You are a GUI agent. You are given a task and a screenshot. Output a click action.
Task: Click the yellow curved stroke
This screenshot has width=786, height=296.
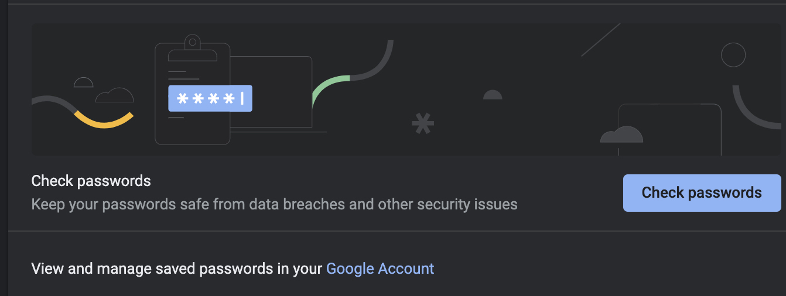pyautogui.click(x=103, y=121)
